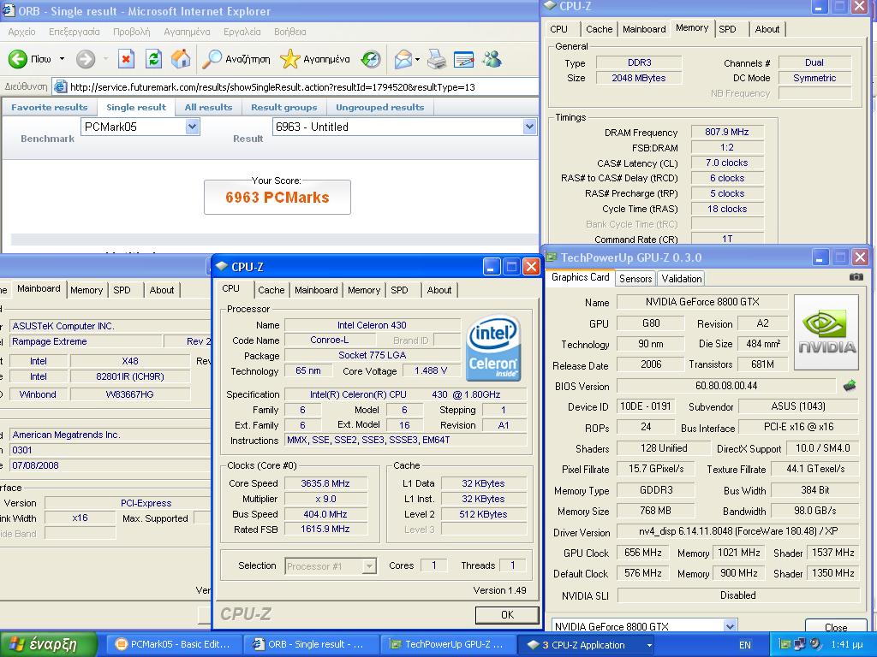Switch to Validation tab in GPU-Z
Viewport: 877px width, 657px height.
(x=681, y=278)
